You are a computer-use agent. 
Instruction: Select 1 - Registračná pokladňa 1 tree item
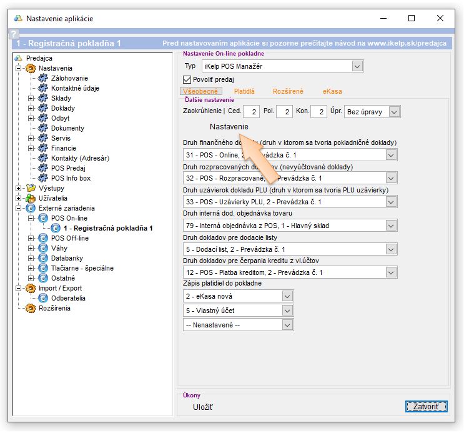point(108,228)
